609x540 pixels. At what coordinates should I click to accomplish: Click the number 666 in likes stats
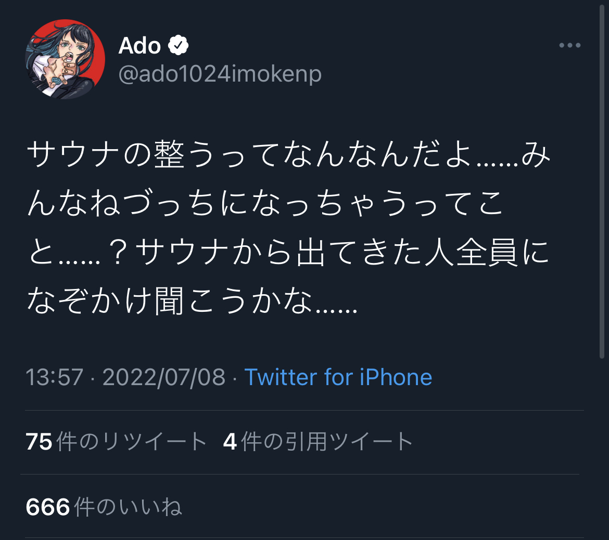(48, 507)
